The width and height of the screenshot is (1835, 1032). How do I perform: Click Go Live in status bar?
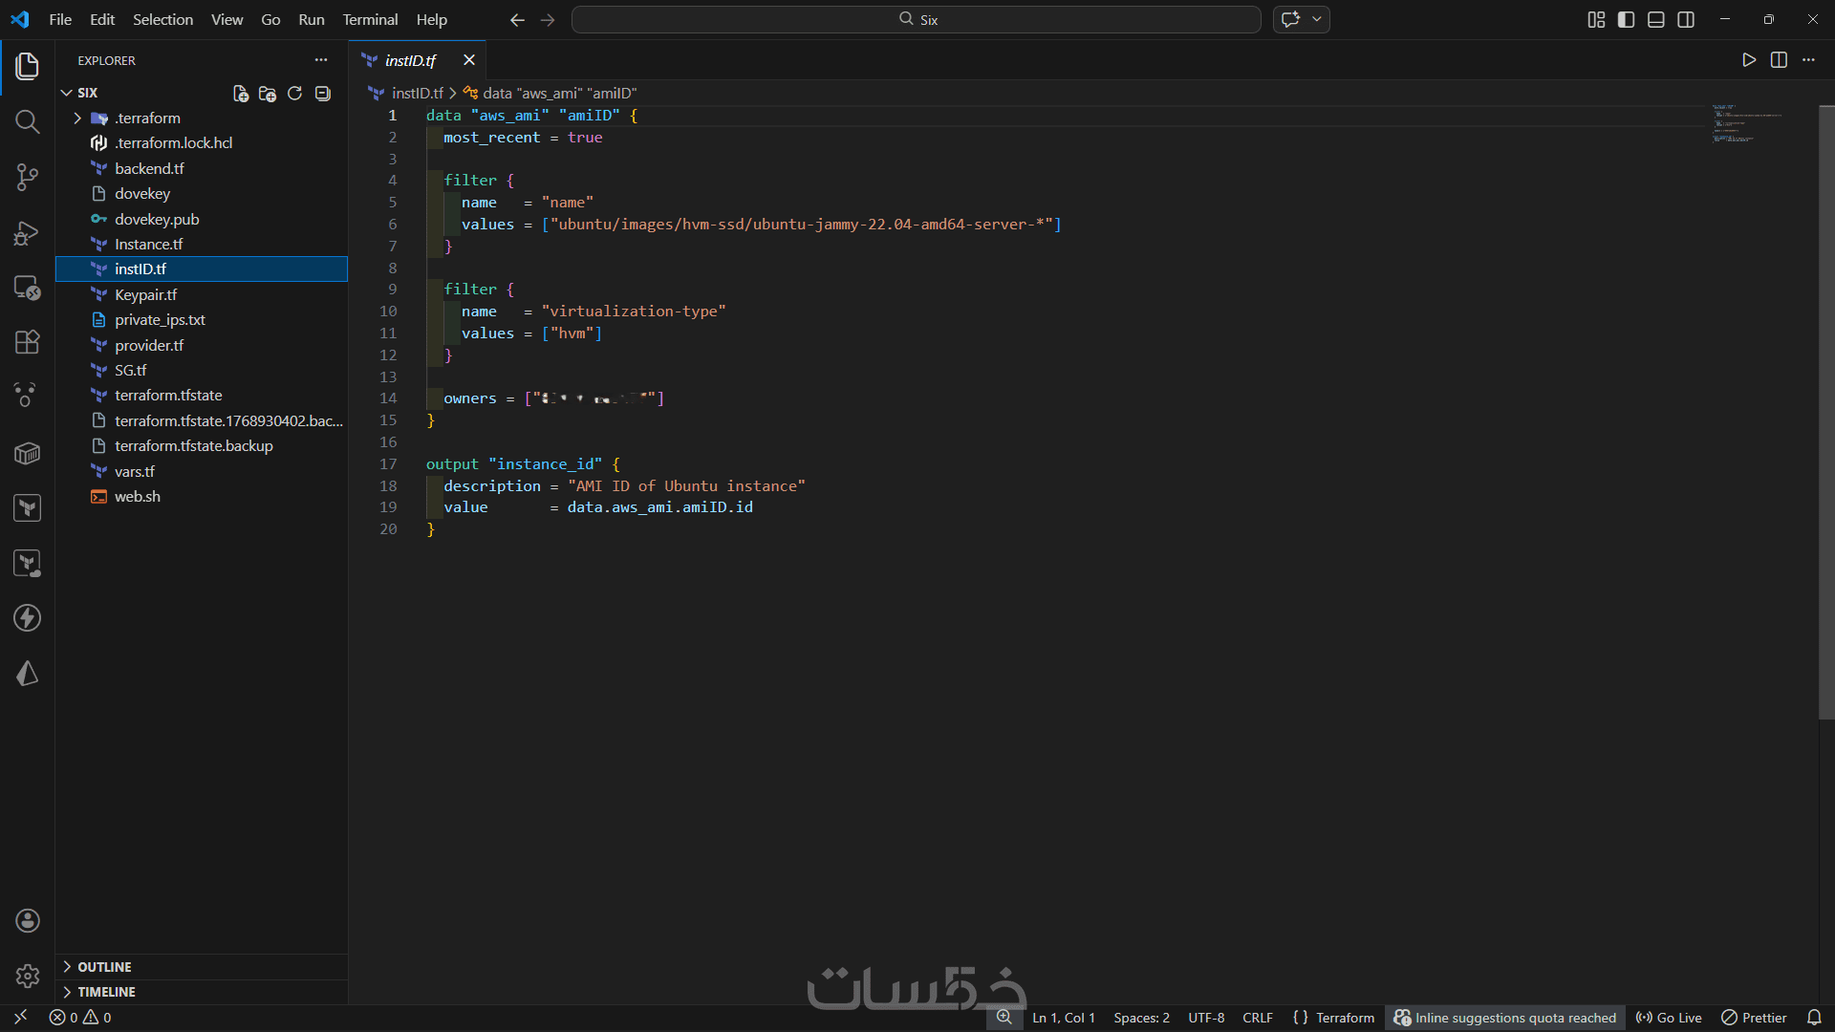(1669, 1018)
